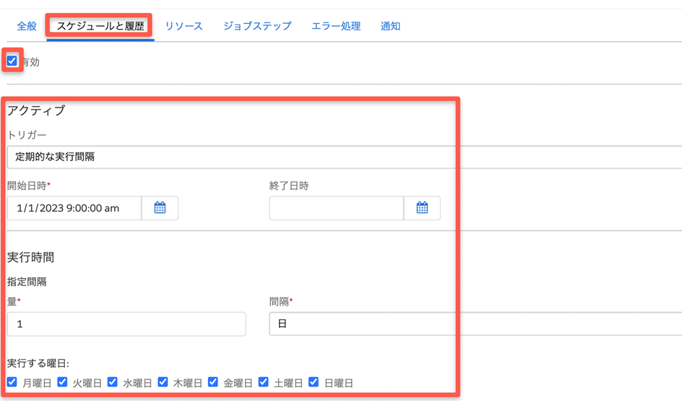Viewport: 682px width, 401px height.
Task: Open the リソース tab
Action: point(184,26)
